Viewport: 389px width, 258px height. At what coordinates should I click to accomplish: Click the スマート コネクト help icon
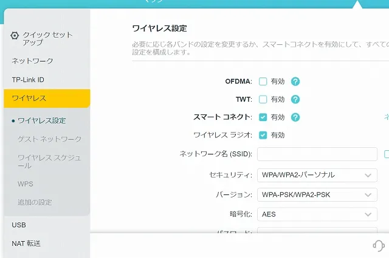click(x=295, y=117)
